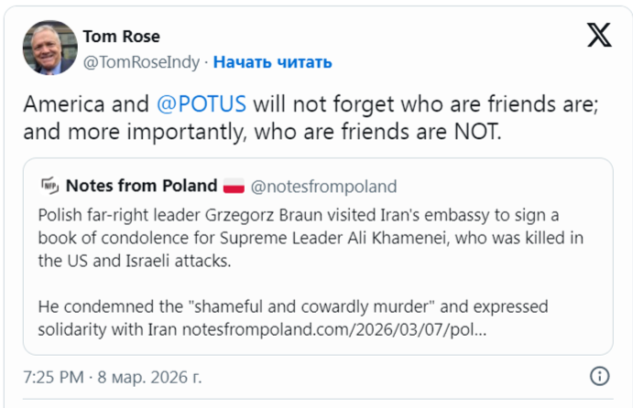Click the "Начать читать" follow link

[273, 61]
